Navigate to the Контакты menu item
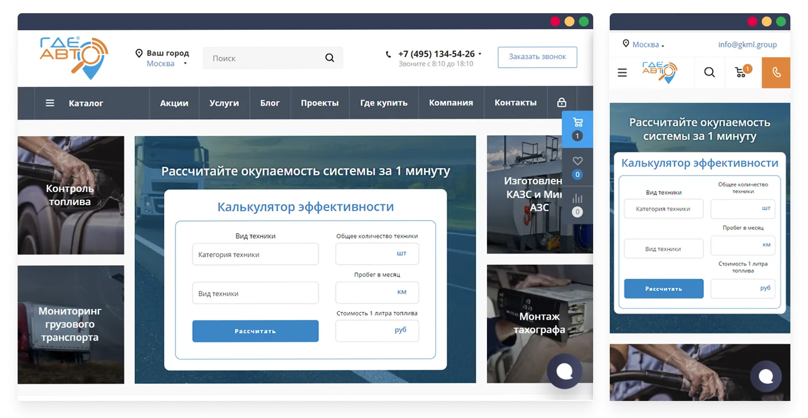The width and height of the screenshot is (808, 418). tap(515, 103)
